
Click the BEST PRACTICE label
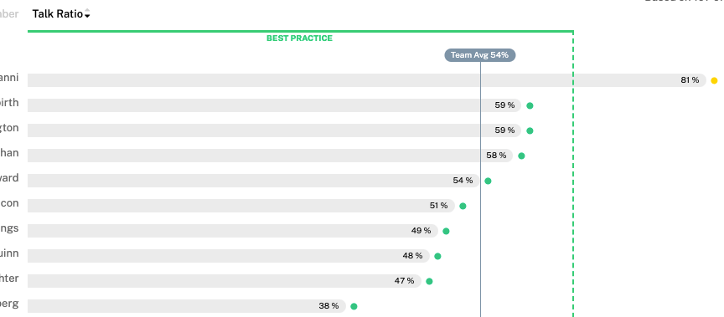point(299,38)
